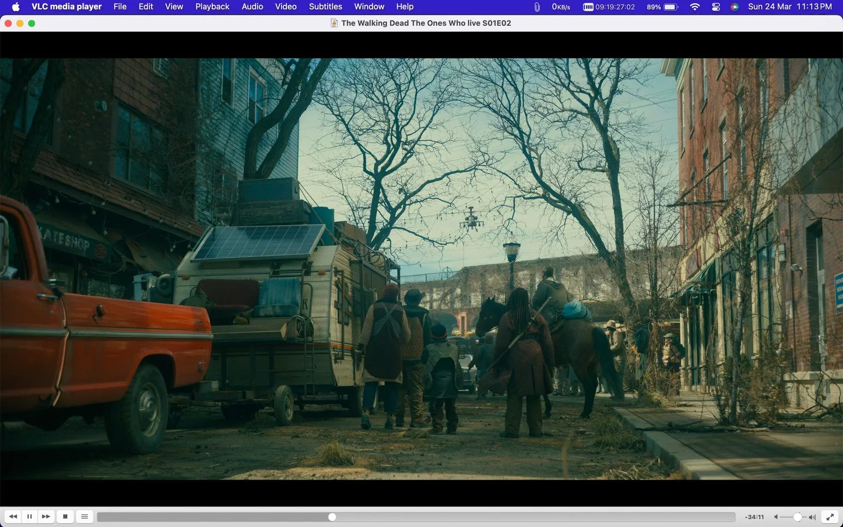Open the Audio menu

click(x=252, y=7)
